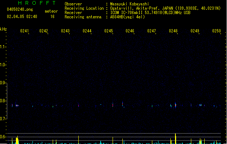Screen dimensions: 227x144
Task: Click observer name Masayuki Kobayashi
Action: tap(130, 4)
